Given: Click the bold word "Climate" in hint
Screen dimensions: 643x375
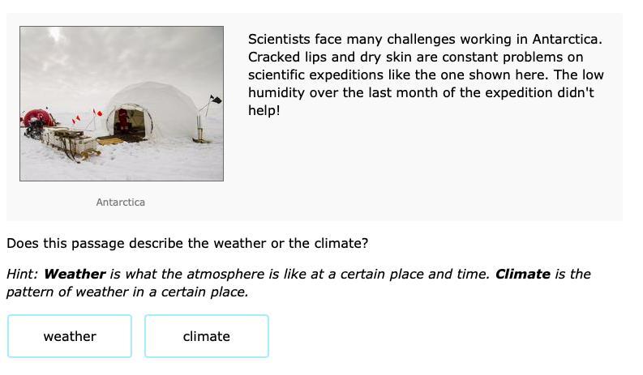Looking at the screenshot, I should click(522, 274).
